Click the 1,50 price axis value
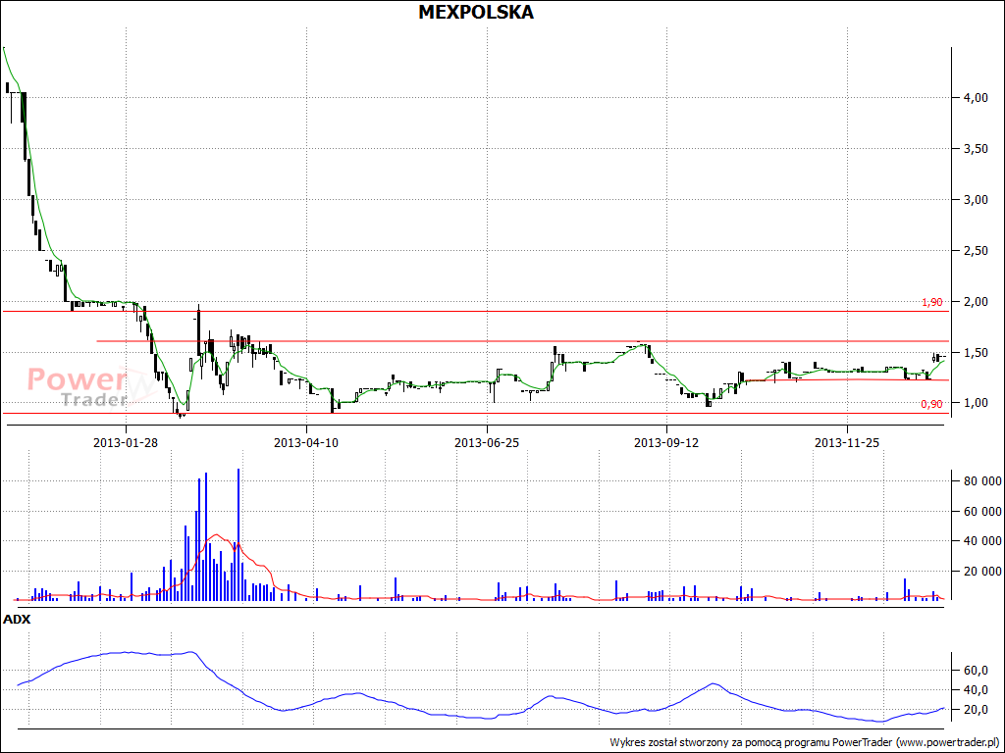The width and height of the screenshot is (1005, 753). 976,352
